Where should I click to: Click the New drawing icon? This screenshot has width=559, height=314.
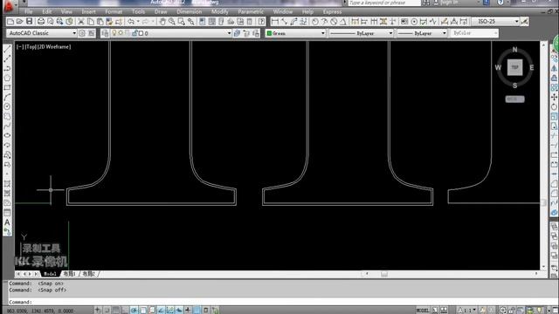10,22
